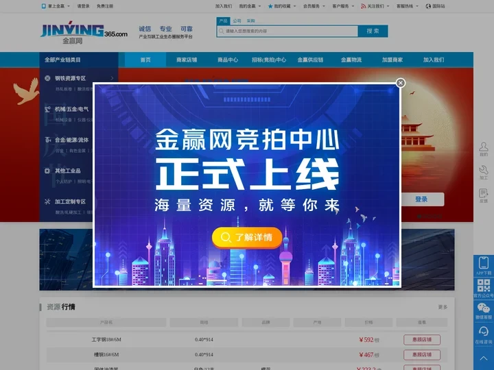Image resolution: width=494 pixels, height=370 pixels.
Task: Select the 产品 search tab
Action: click(224, 21)
